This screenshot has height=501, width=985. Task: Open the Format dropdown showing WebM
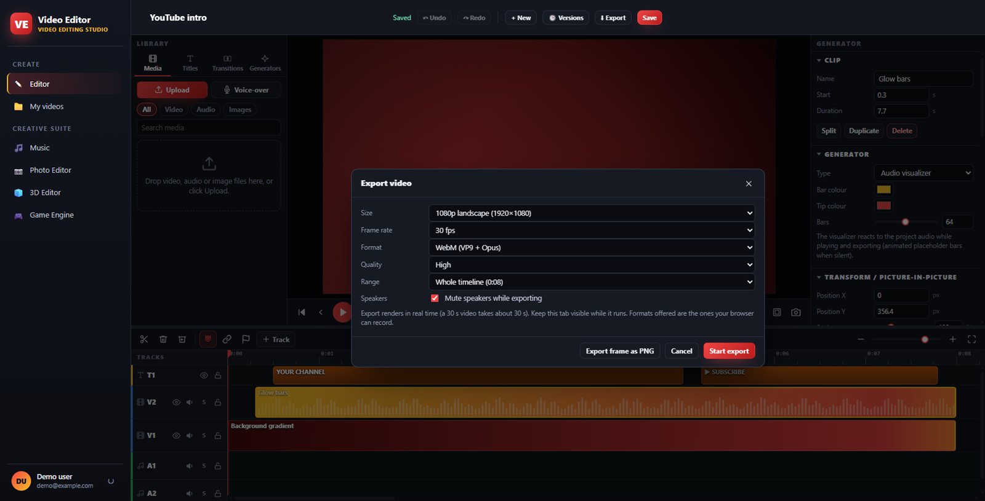coord(592,248)
